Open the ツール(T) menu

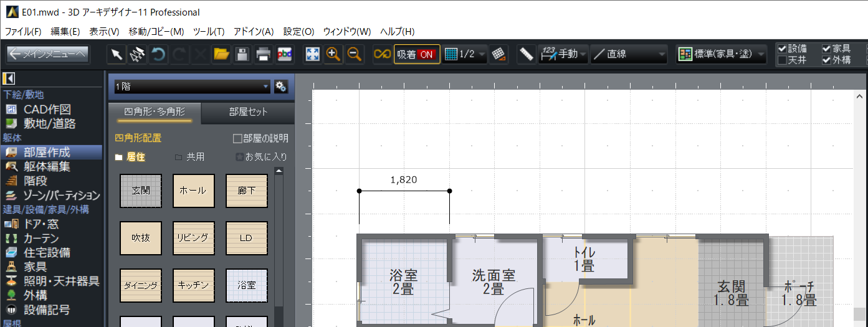tap(209, 32)
